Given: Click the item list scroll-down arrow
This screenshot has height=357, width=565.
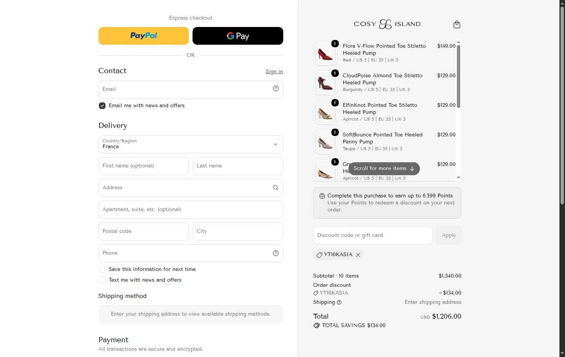Looking at the screenshot, I should [458, 178].
